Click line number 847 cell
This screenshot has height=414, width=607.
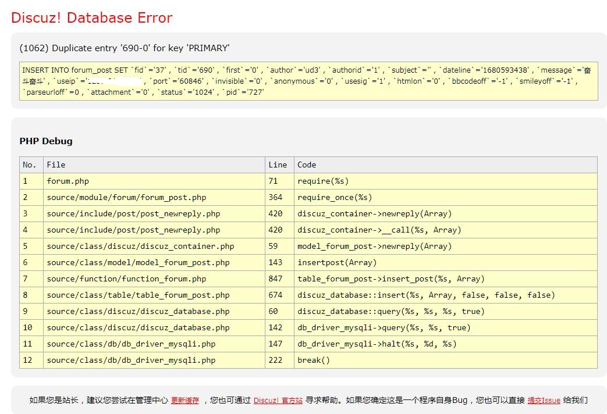tap(279, 279)
